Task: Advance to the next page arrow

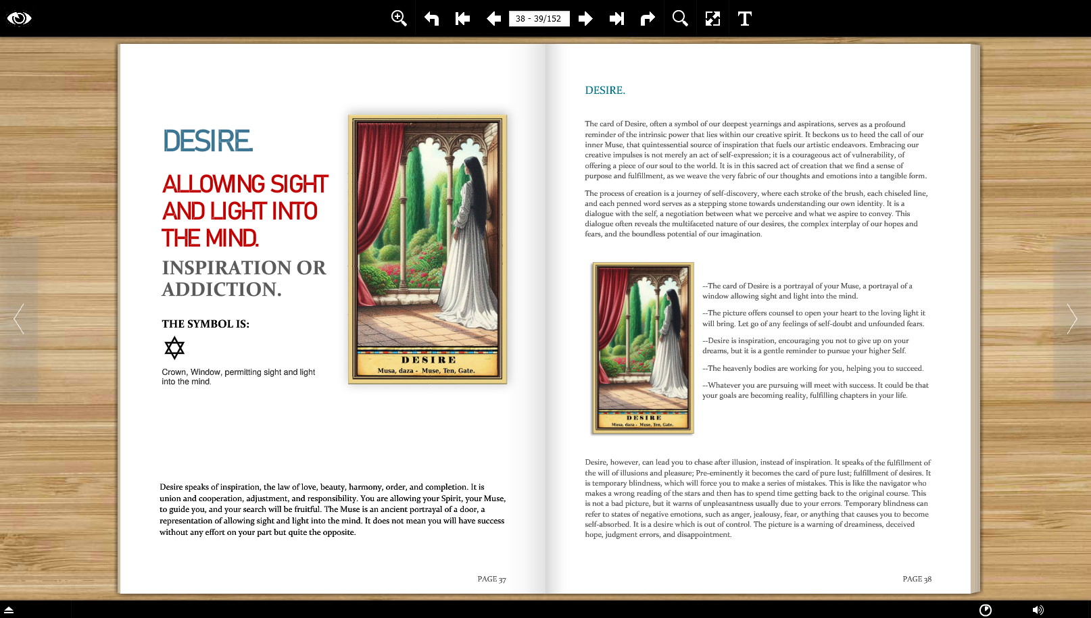Action: tap(585, 18)
